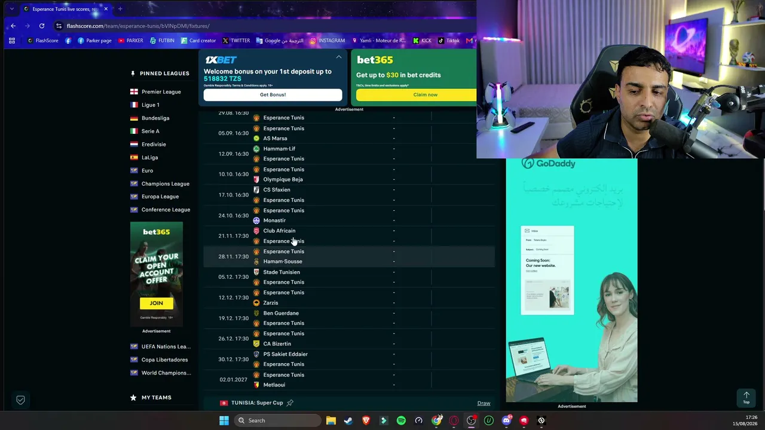Open the FUTBIN bookmark

tap(162, 41)
